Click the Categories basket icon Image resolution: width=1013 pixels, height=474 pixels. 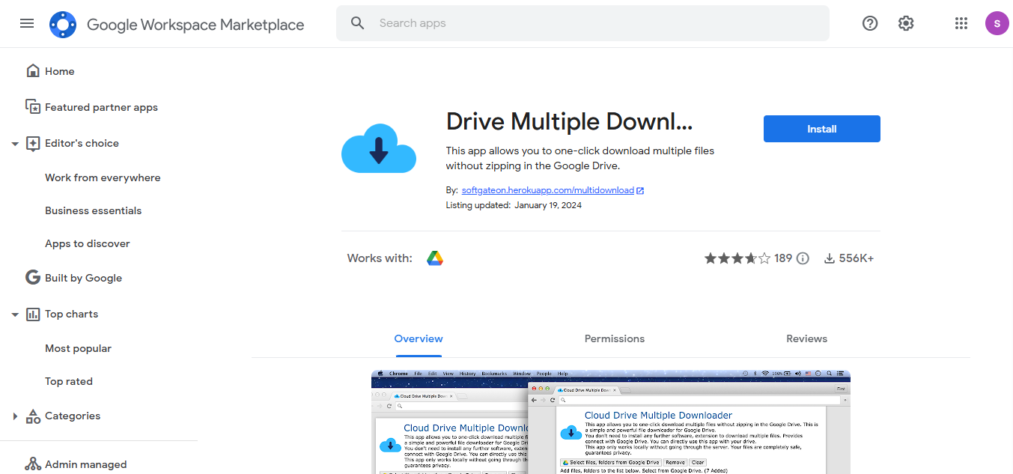pos(33,416)
